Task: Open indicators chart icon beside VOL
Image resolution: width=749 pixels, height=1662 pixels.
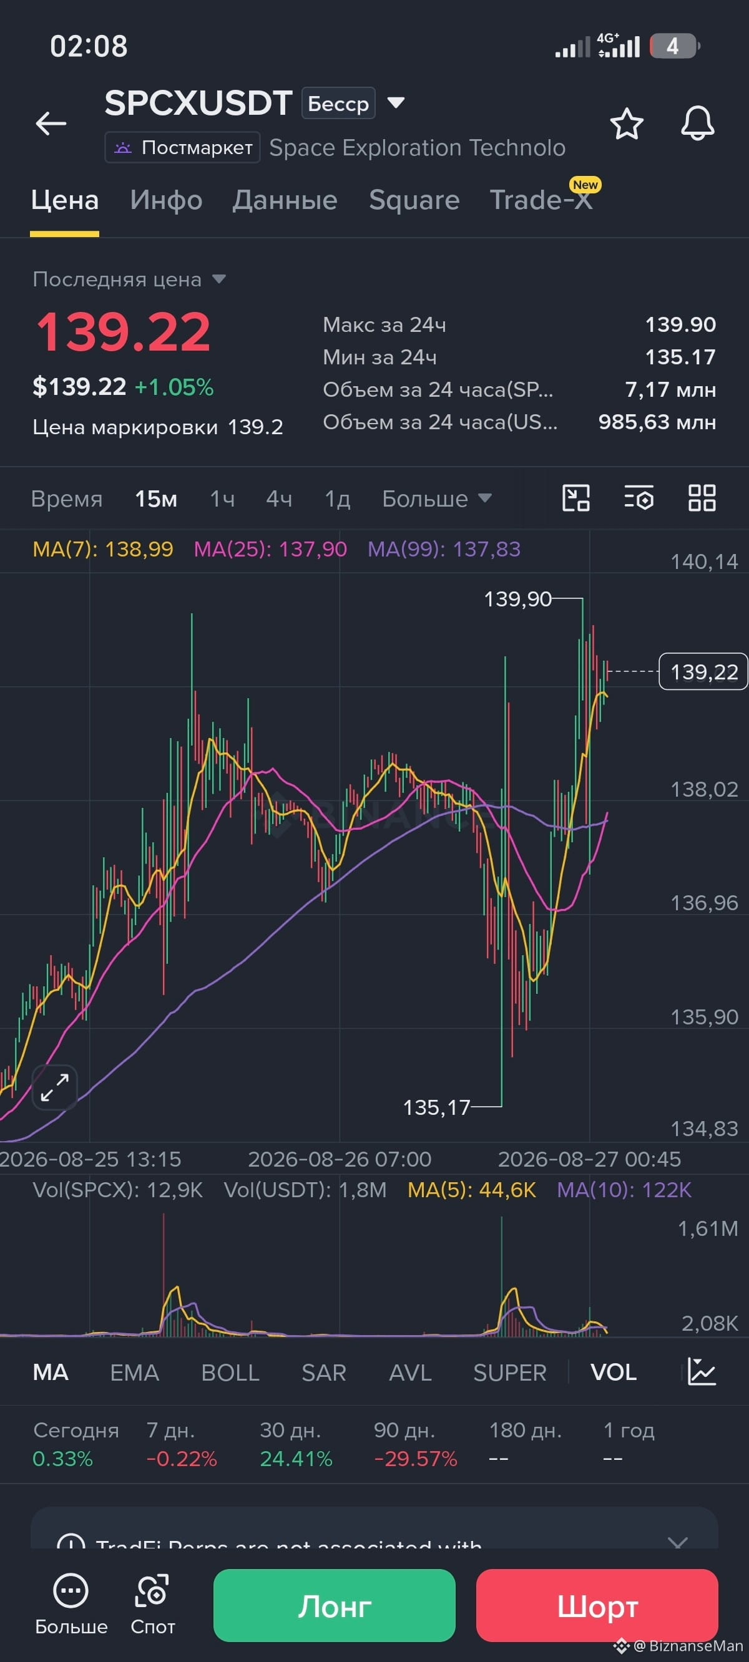Action: [x=701, y=1371]
